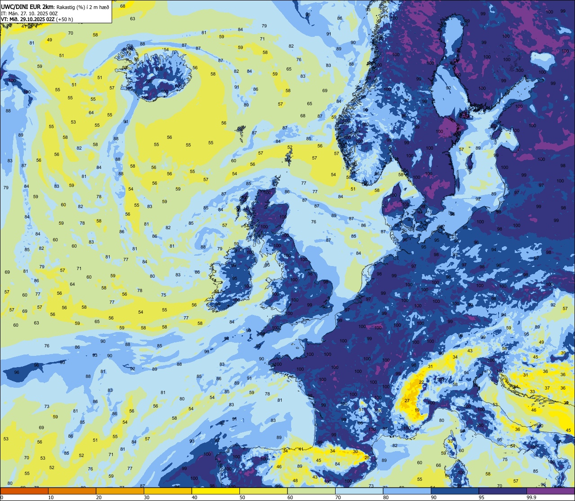Screen dimensions: 575x501
Task: Click the "20" legend tick label
Action: click(99, 497)
